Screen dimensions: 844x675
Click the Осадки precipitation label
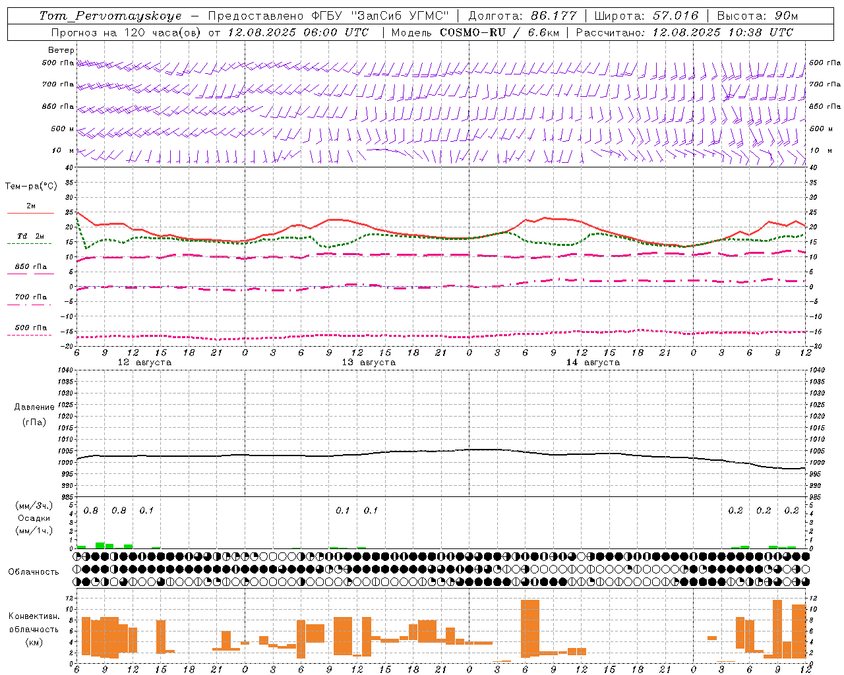point(34,519)
